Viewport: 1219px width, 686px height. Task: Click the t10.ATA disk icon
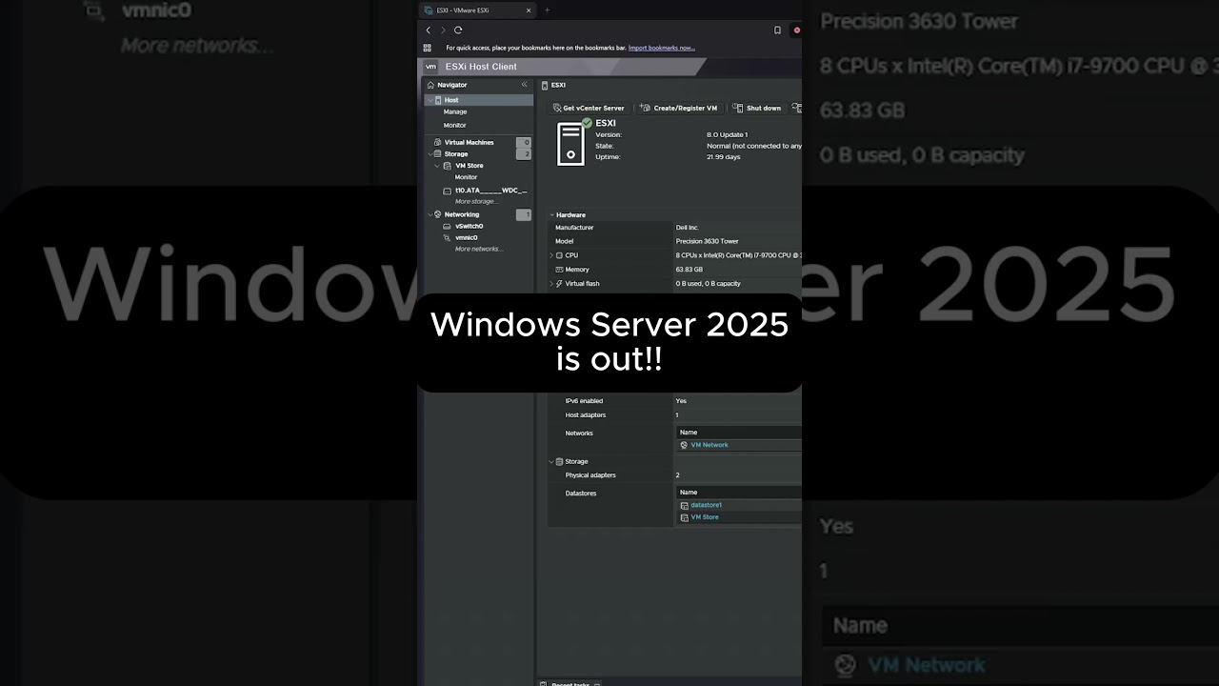pyautogui.click(x=448, y=191)
